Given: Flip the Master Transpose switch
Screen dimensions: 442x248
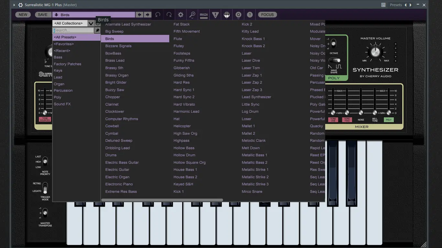Looking at the screenshot, I should coord(45,213).
